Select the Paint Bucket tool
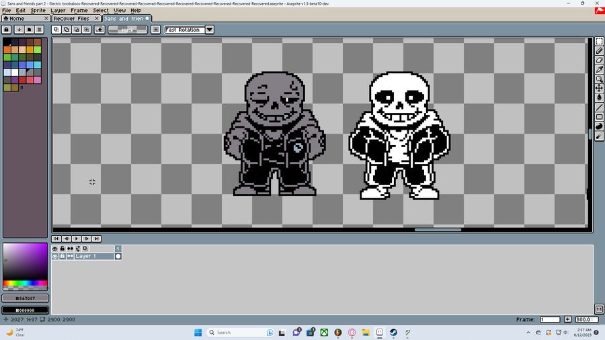This screenshot has width=605, height=340. click(x=599, y=98)
